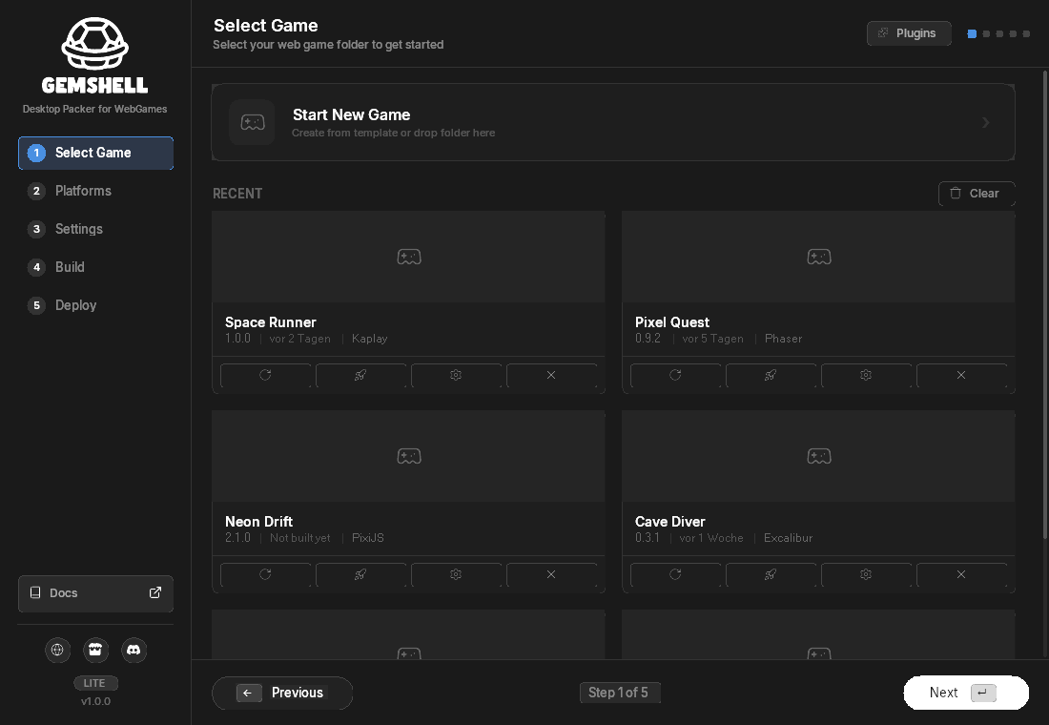Click the Start New Game gamepad icon
The height and width of the screenshot is (725, 1049).
coord(252,122)
